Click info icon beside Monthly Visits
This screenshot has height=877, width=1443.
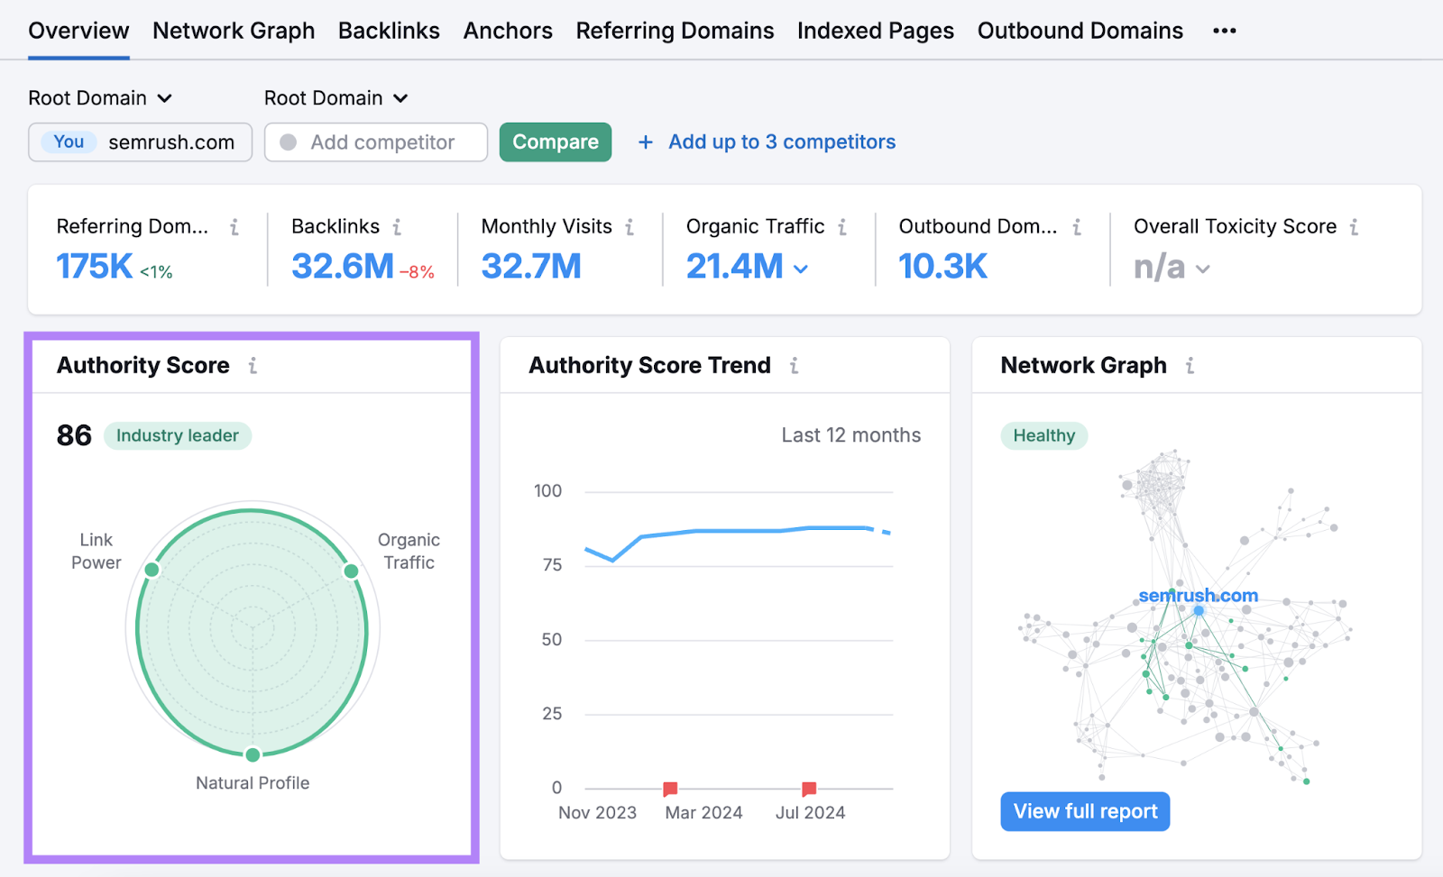click(x=630, y=227)
